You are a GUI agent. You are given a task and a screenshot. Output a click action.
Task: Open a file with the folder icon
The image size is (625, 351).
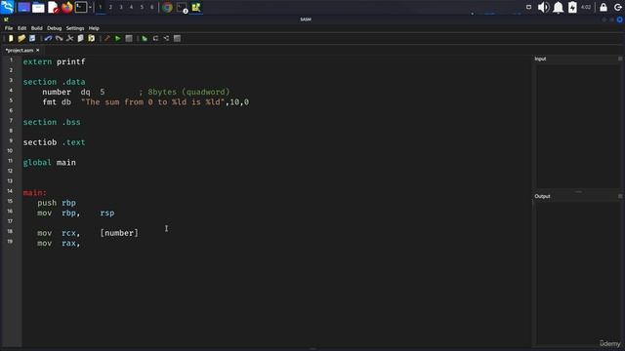[x=21, y=38]
